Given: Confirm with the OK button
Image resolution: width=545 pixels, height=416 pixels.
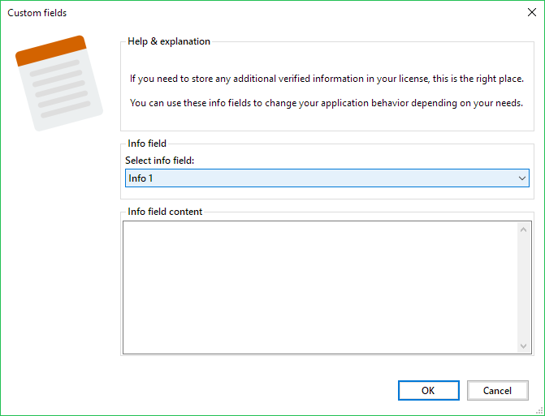Looking at the screenshot, I should click(x=429, y=390).
